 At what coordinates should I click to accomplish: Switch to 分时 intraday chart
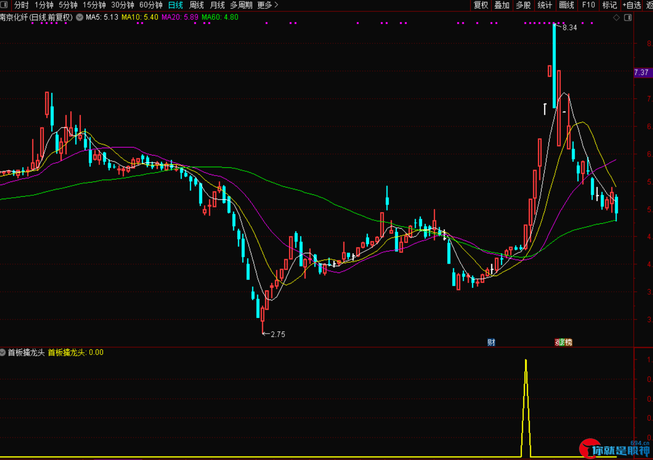pyautogui.click(x=22, y=5)
